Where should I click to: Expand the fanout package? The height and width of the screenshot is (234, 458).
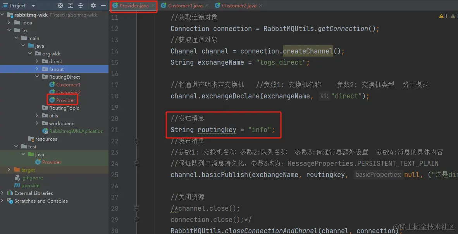(x=37, y=69)
